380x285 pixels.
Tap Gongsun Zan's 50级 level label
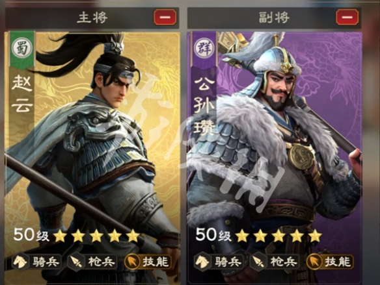(213, 235)
